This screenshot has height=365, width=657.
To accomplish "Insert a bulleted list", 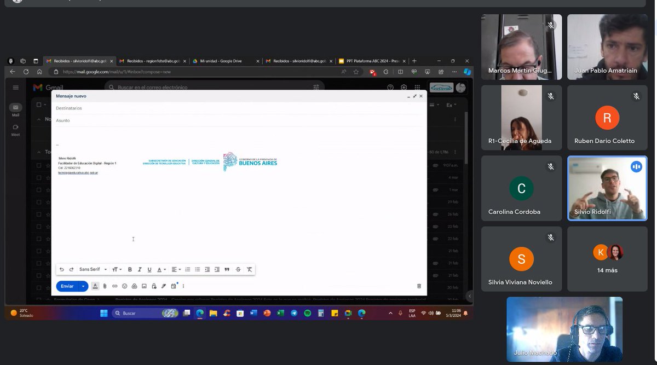I will tap(198, 269).
